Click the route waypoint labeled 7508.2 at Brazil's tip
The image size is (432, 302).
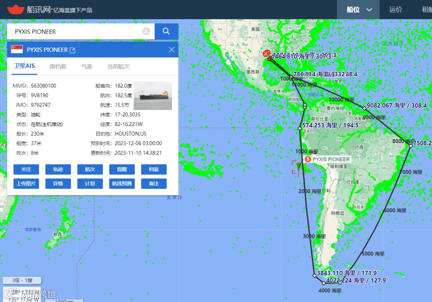click(410, 146)
